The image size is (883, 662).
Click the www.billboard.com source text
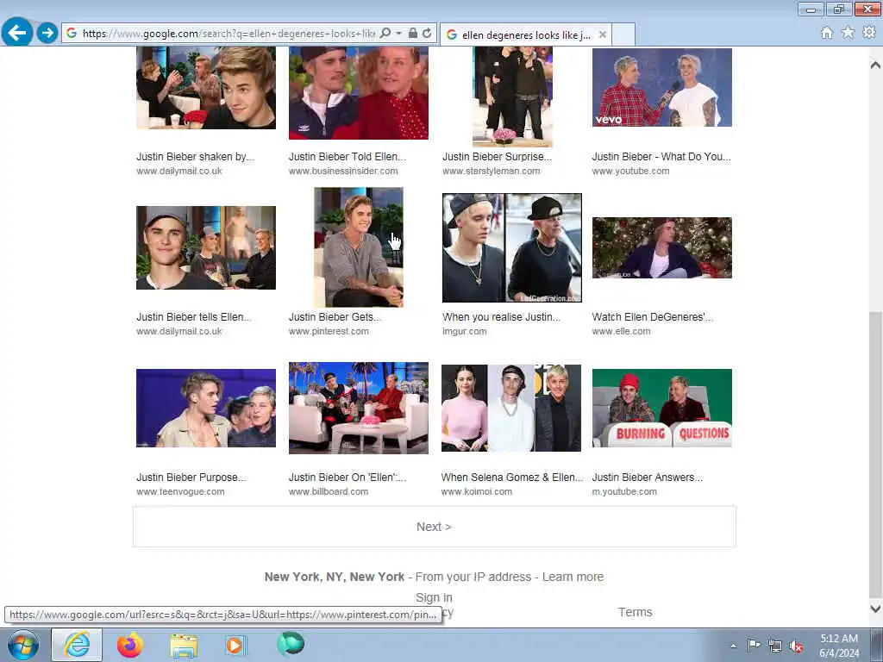[x=329, y=492]
